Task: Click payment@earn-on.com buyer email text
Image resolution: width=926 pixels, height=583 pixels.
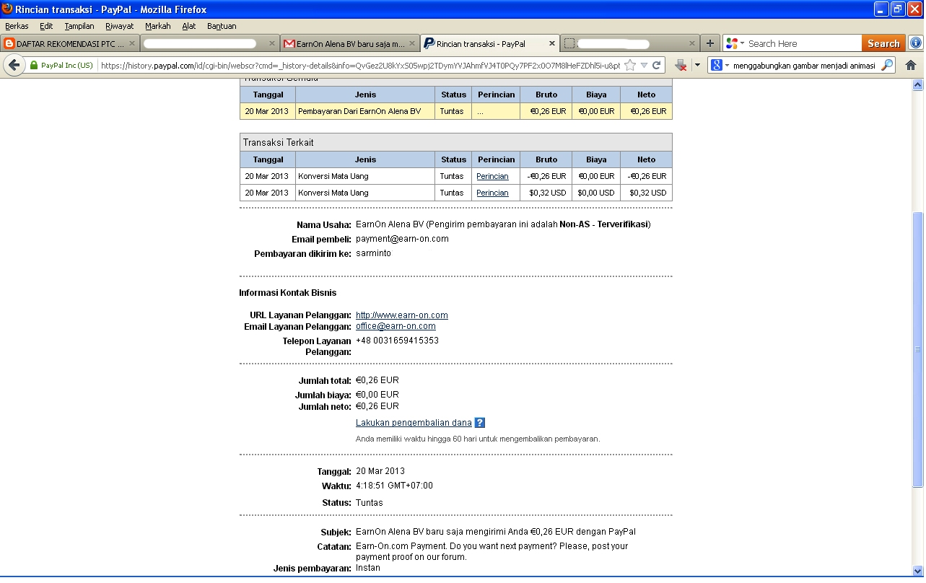Action: [402, 239]
